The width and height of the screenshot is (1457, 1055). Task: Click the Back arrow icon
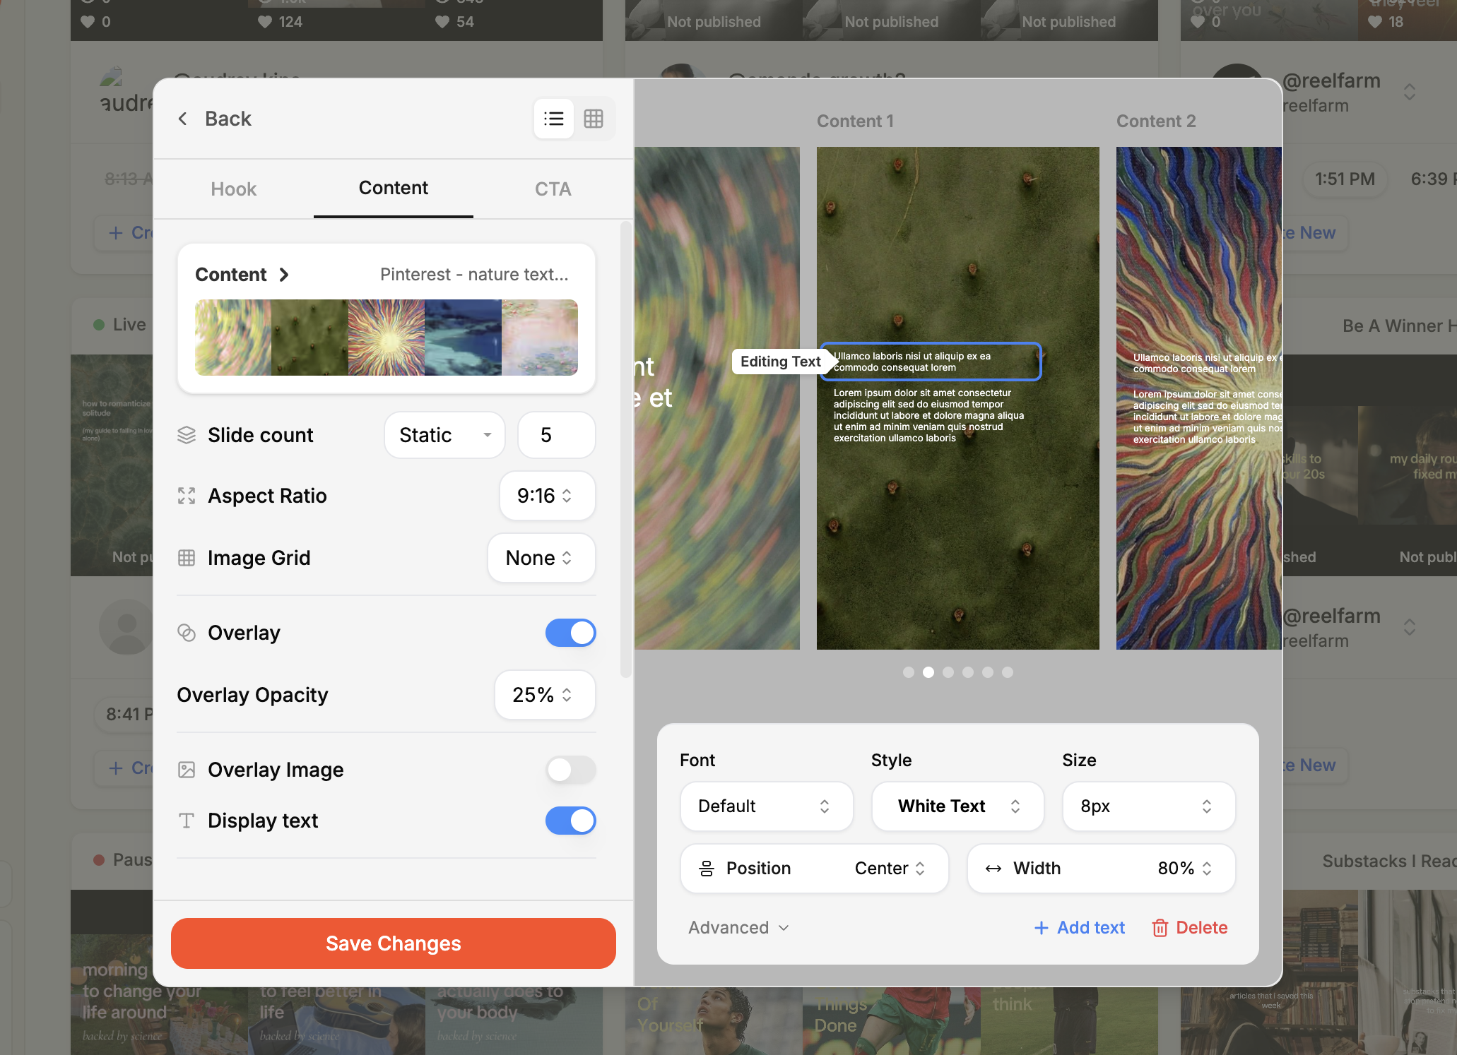point(183,119)
